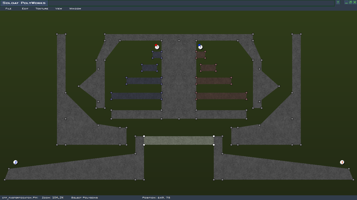
Task: Open the View menu
Action: (59, 9)
